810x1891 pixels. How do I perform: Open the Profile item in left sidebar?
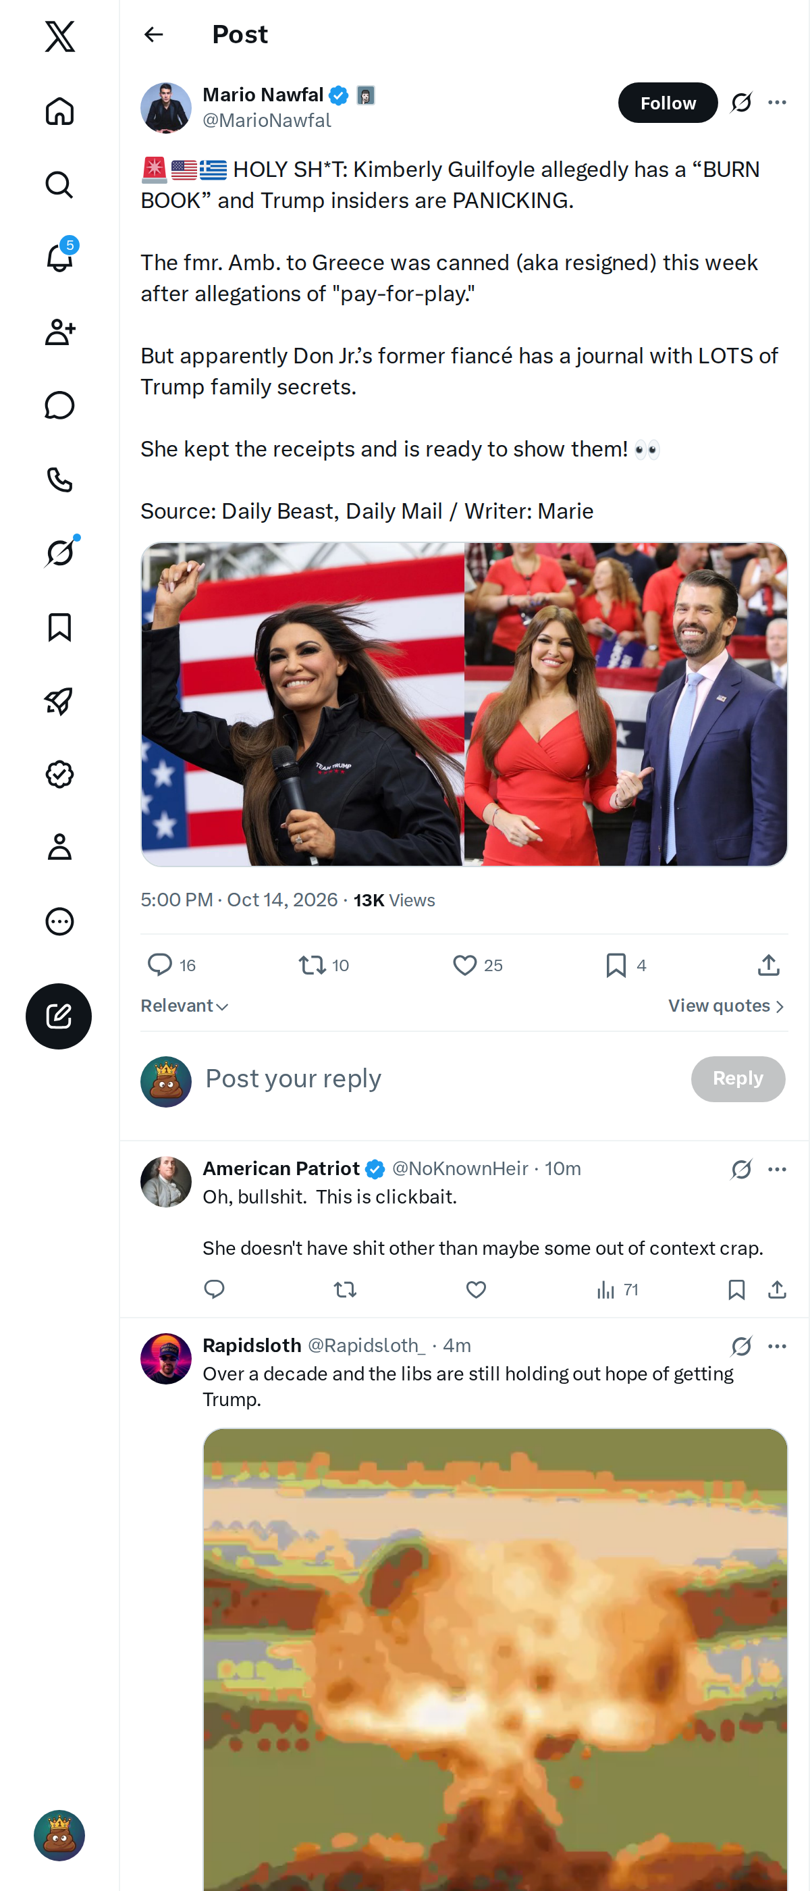60,846
